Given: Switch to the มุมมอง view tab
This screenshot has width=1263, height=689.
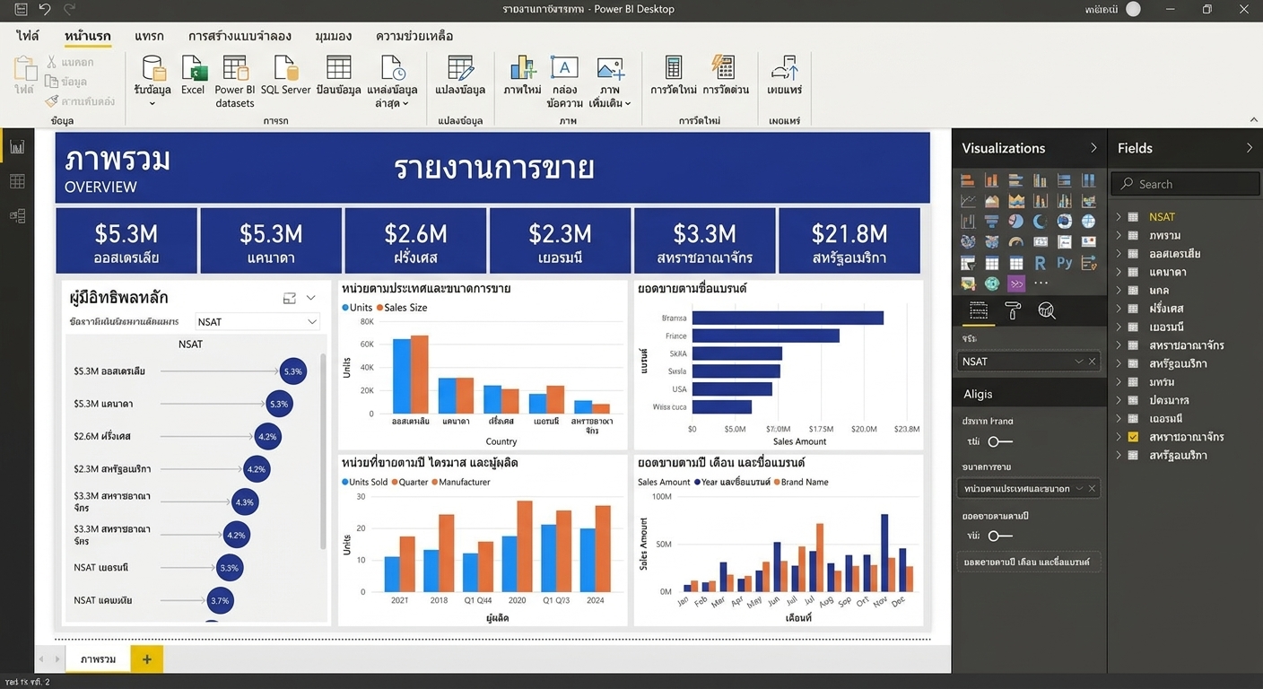Looking at the screenshot, I should (334, 37).
